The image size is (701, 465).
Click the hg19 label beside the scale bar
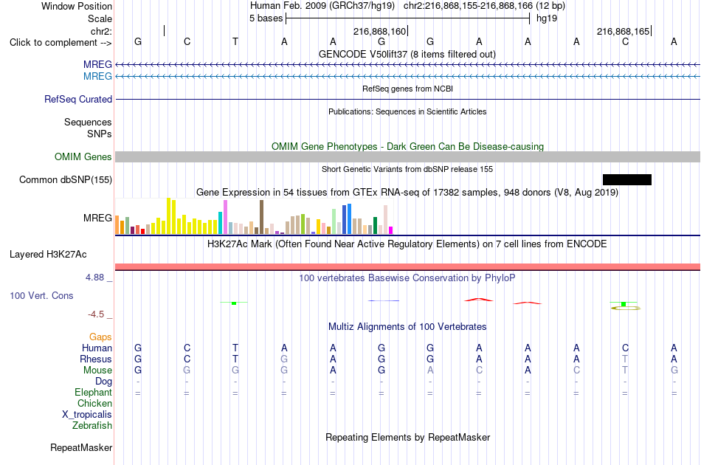(x=547, y=18)
